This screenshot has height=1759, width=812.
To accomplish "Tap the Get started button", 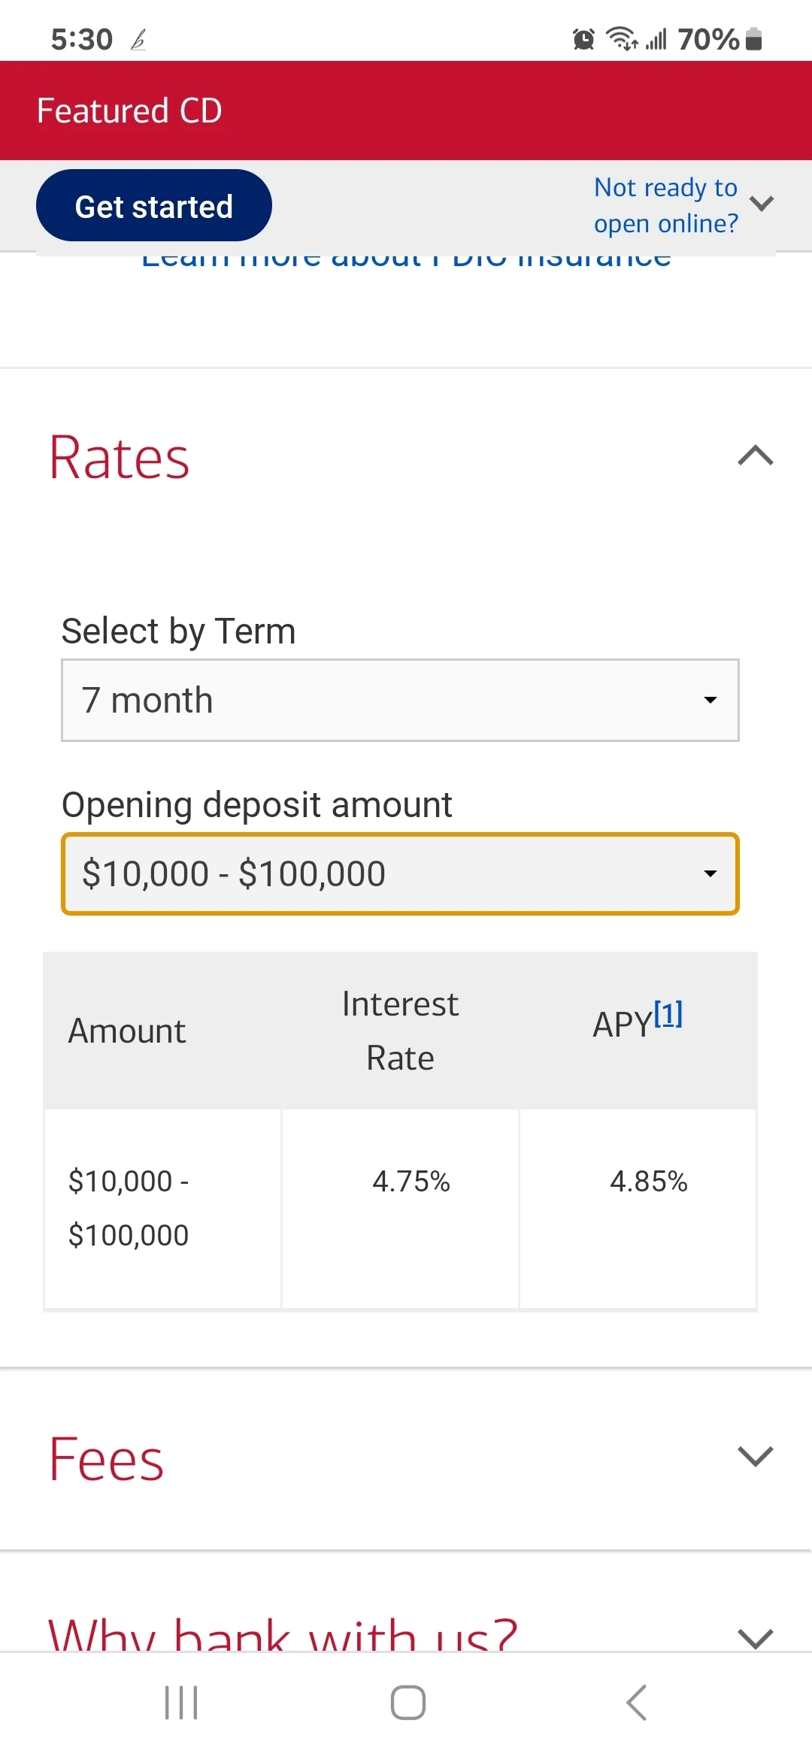I will 153,206.
